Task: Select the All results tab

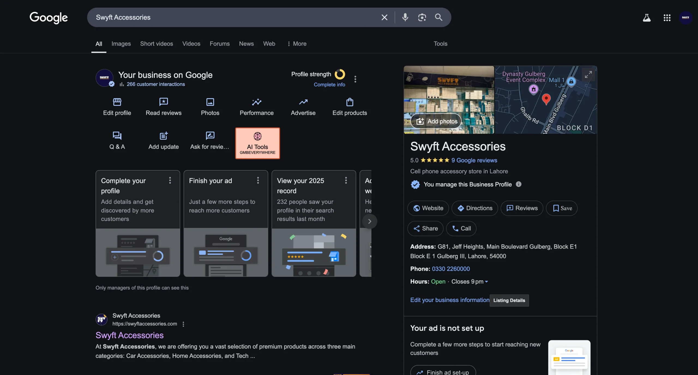Action: [99, 44]
